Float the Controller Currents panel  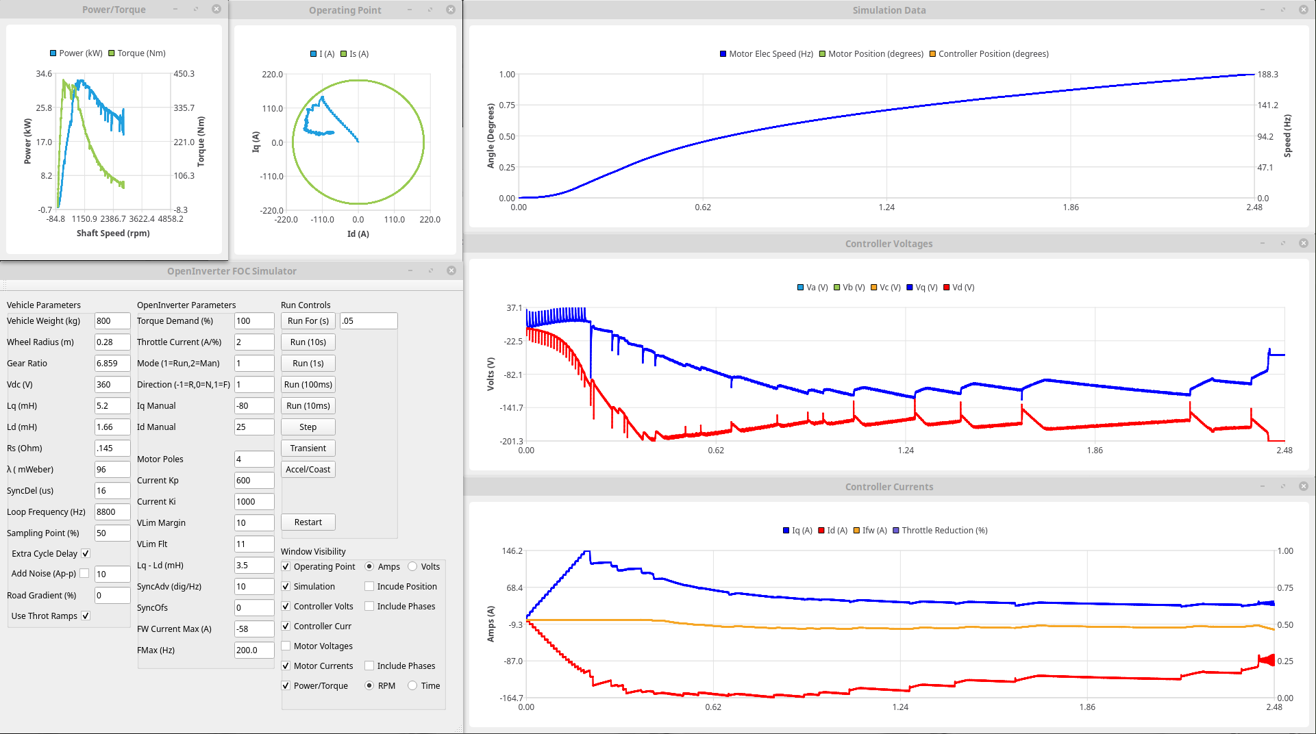pos(1283,486)
